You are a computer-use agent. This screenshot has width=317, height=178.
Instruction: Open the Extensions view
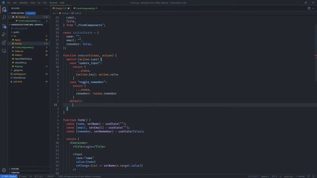pos(4,43)
